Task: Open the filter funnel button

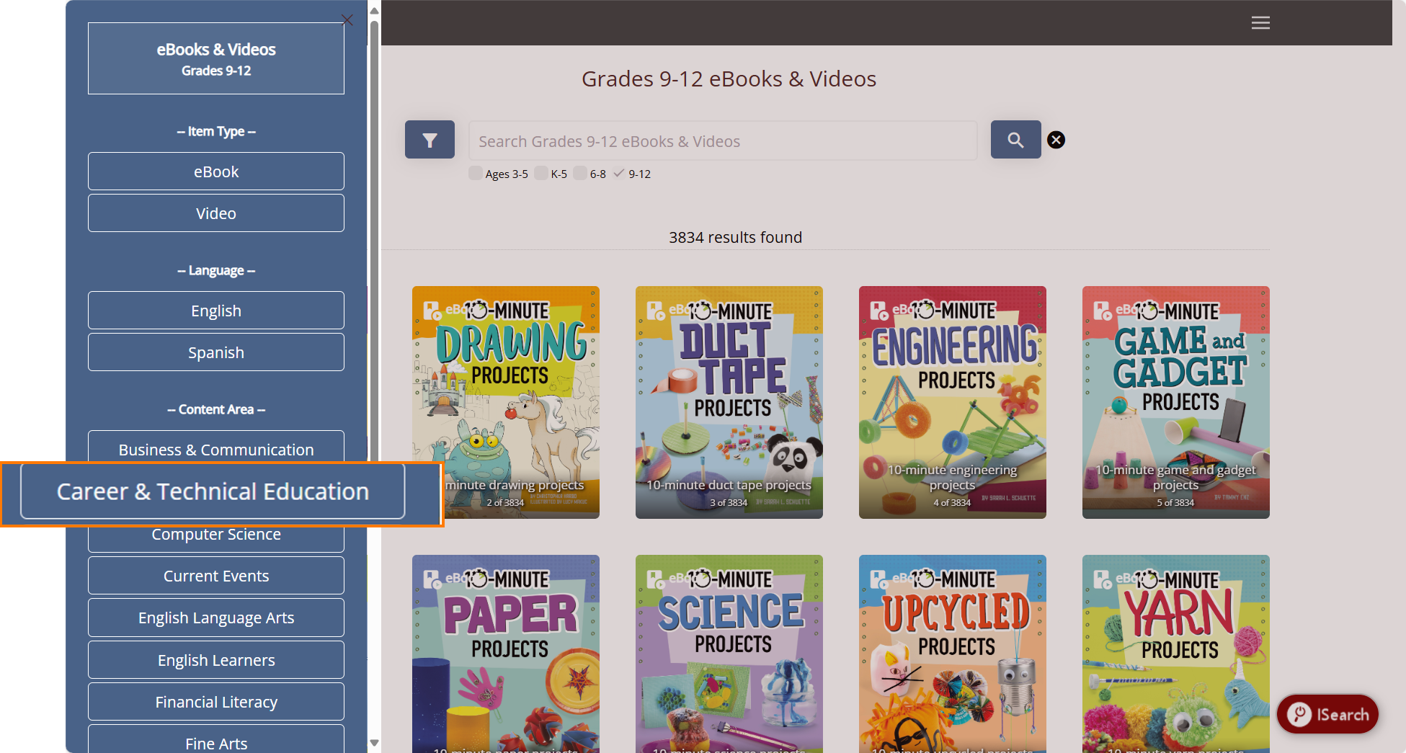Action: [x=430, y=140]
